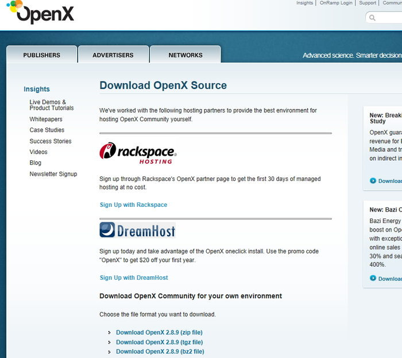Open Newsletter Signup link
Viewport: 402px width, 358px height.
coord(53,174)
